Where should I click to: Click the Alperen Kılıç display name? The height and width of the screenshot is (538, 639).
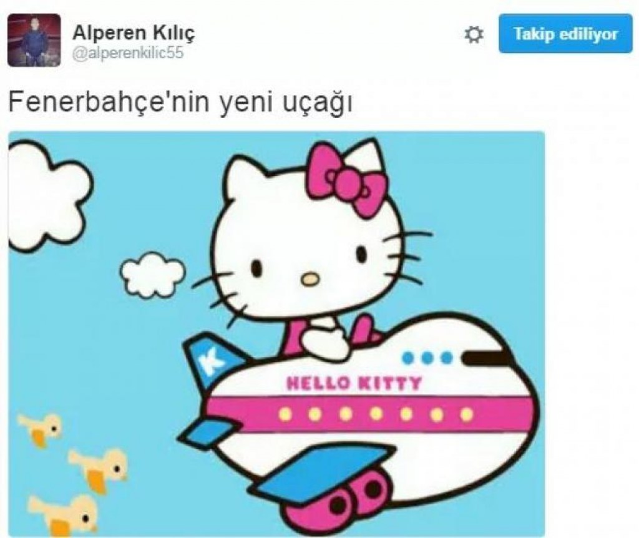click(x=134, y=32)
